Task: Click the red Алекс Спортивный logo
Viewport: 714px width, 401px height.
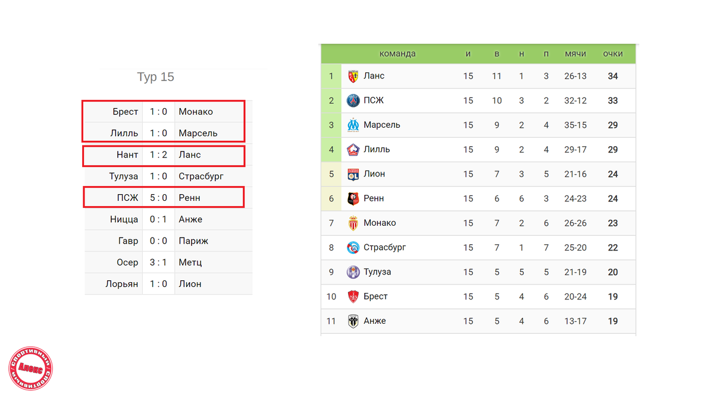Action: click(x=30, y=368)
